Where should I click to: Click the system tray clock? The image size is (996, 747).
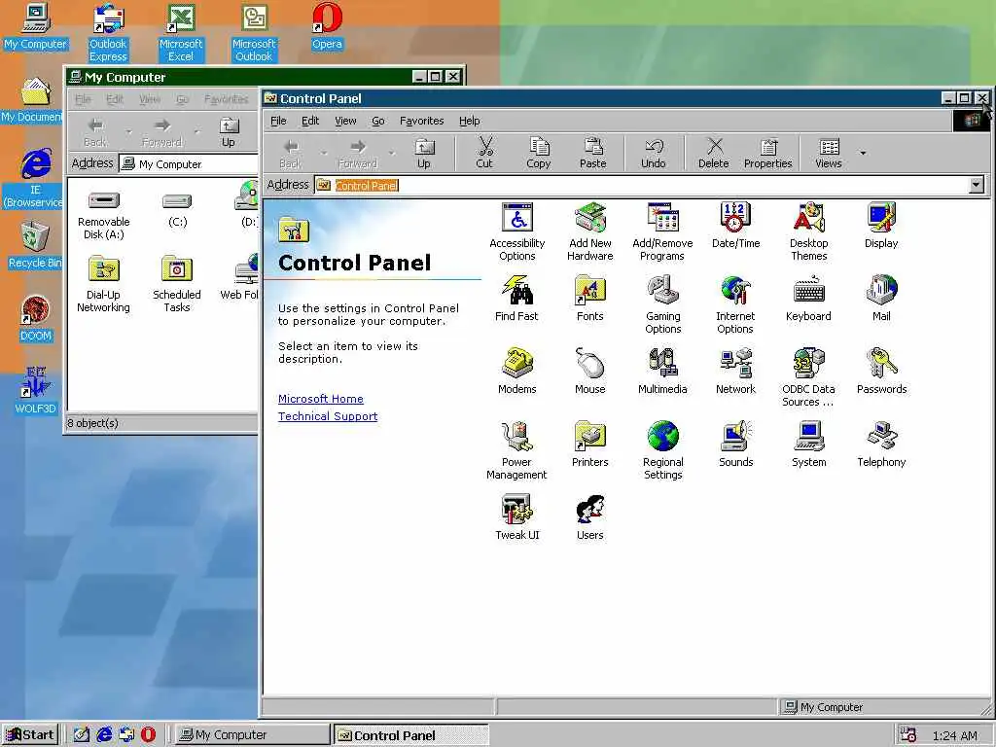(954, 735)
